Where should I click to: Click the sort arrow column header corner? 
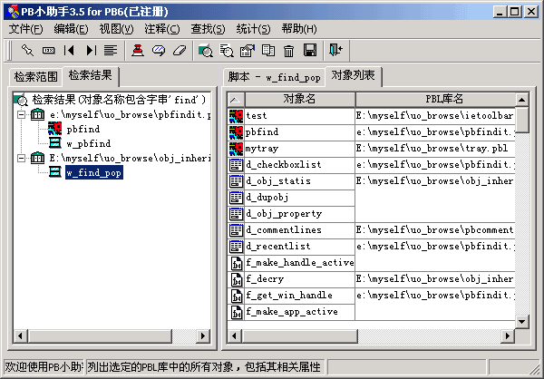click(x=235, y=99)
